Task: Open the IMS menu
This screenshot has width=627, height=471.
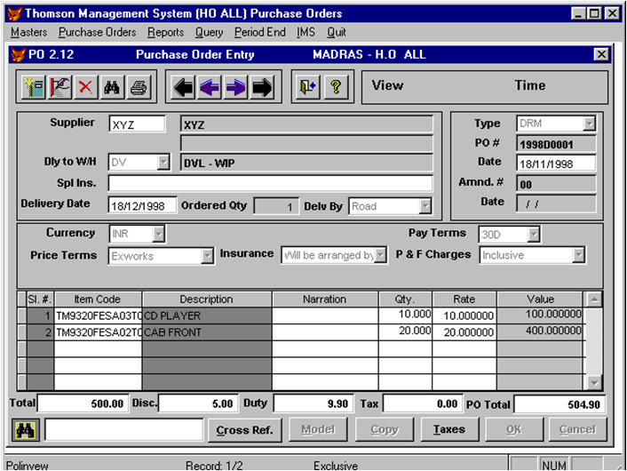Action: tap(306, 32)
